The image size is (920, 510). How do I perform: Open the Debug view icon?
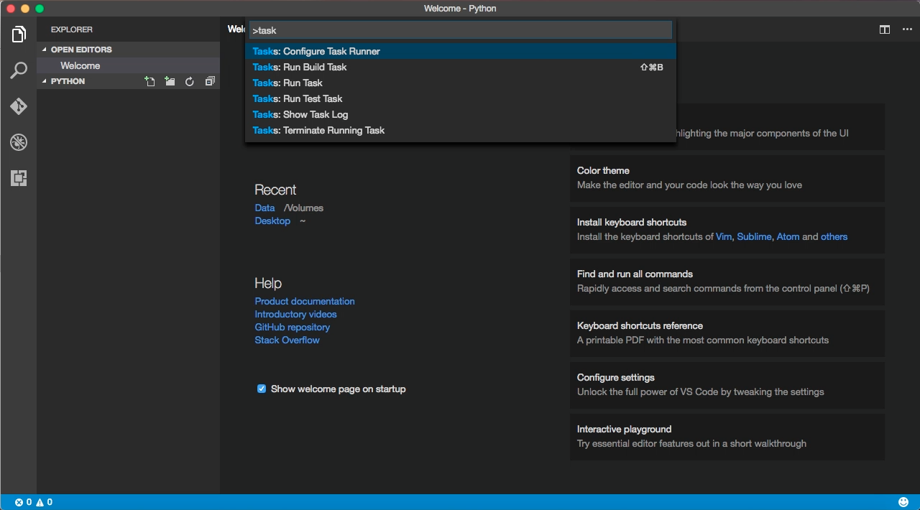(x=19, y=142)
